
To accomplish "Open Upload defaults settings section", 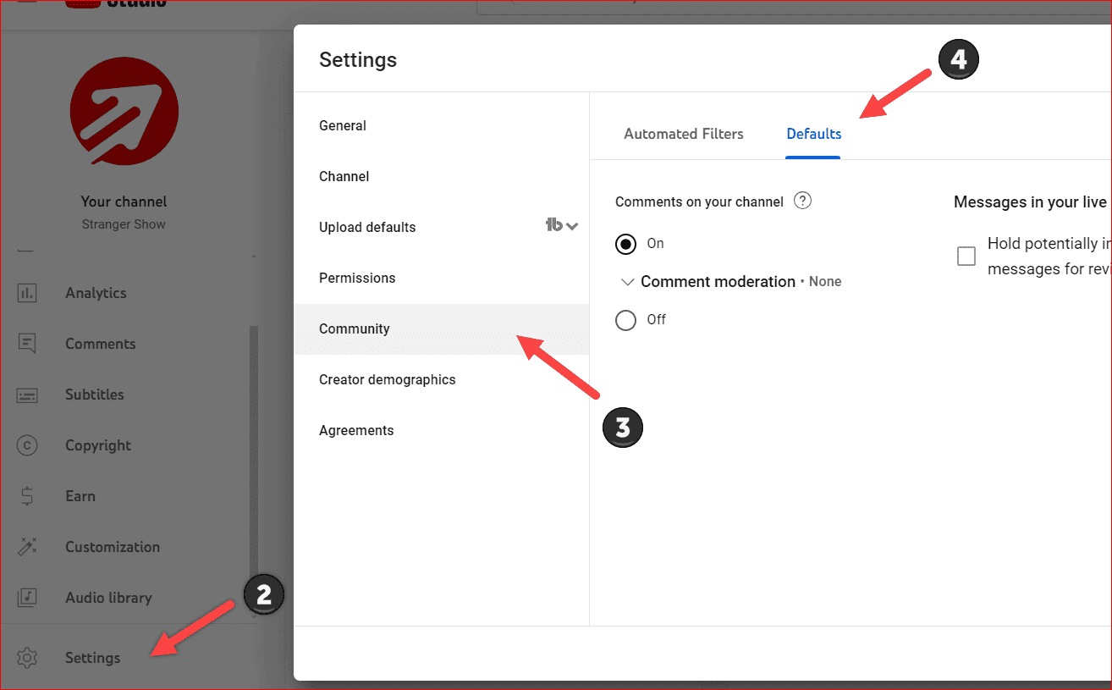I will pyautogui.click(x=441, y=227).
